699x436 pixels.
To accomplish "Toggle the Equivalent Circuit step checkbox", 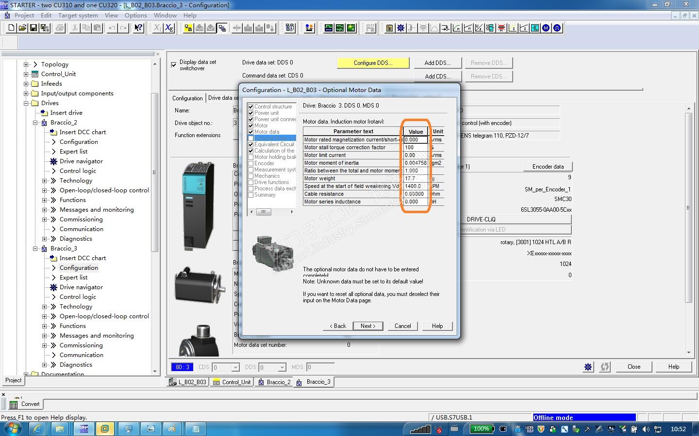I will (250, 144).
